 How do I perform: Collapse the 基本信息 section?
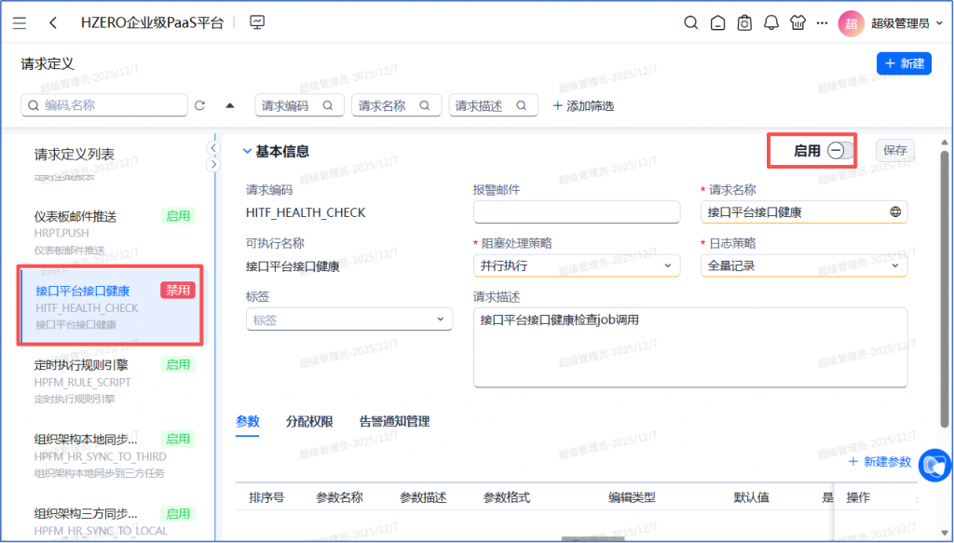[247, 151]
